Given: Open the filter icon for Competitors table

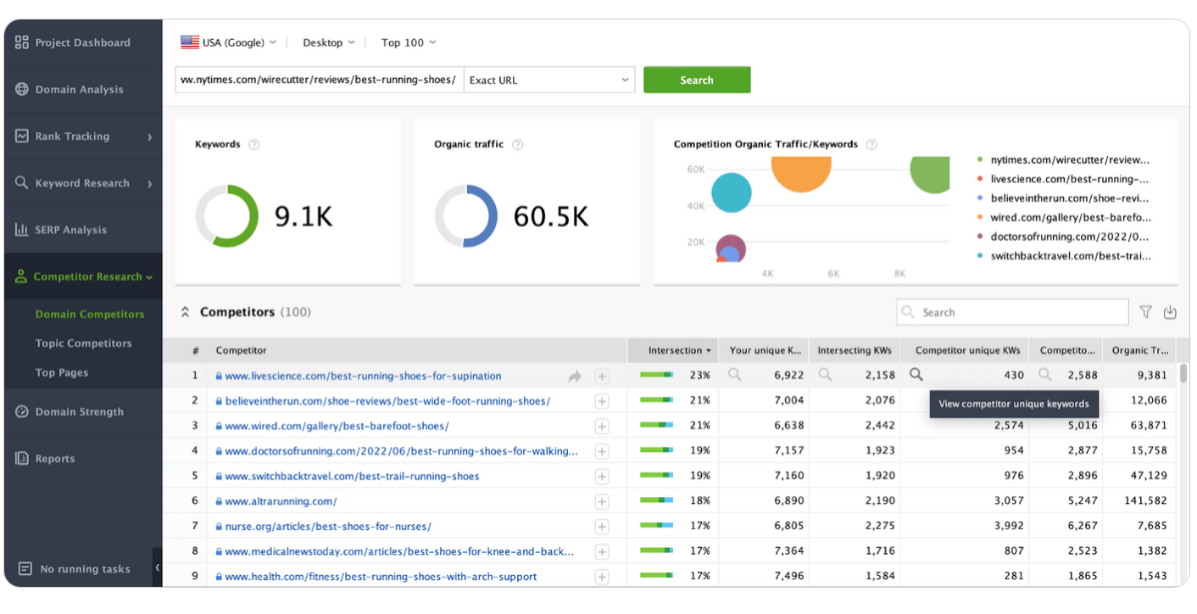Looking at the screenshot, I should click(1146, 312).
